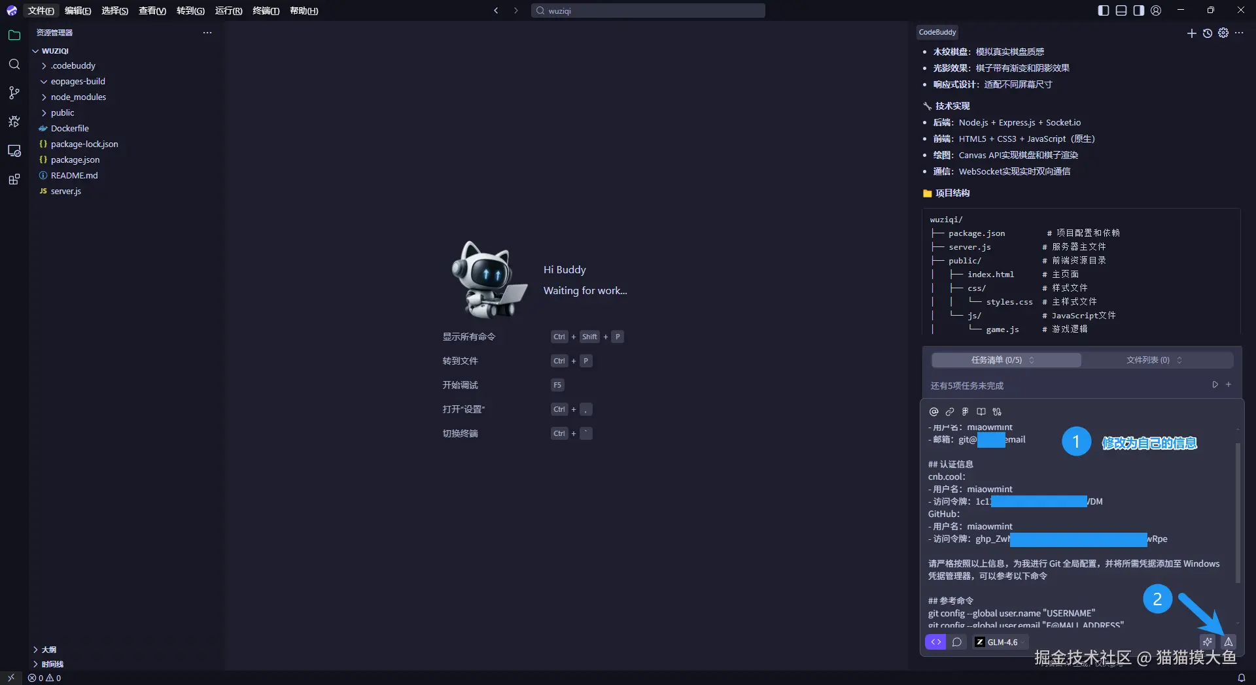Click the remote window indicator in status bar
Image resolution: width=1256 pixels, height=685 pixels.
click(11, 678)
